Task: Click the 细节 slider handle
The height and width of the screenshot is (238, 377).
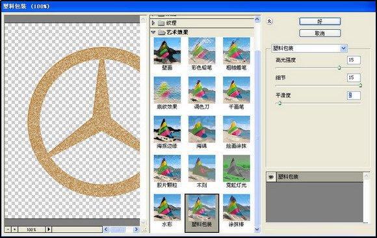Action: (x=360, y=85)
